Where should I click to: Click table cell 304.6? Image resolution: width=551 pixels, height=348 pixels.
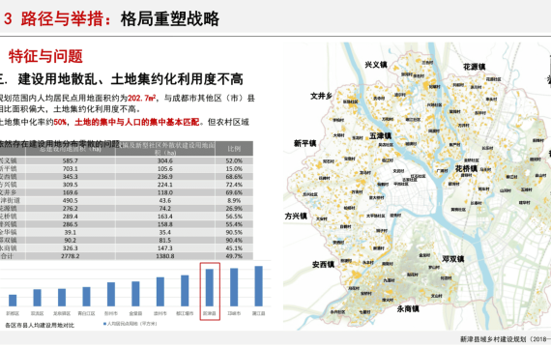click(x=164, y=160)
